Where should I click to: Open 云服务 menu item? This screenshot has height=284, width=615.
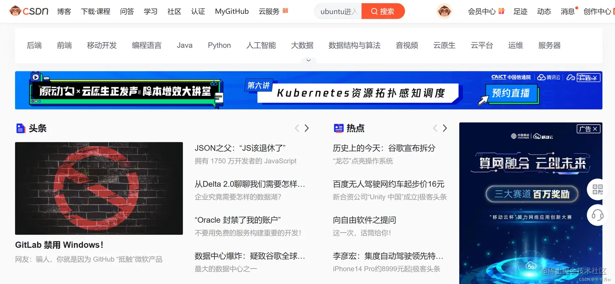[269, 11]
